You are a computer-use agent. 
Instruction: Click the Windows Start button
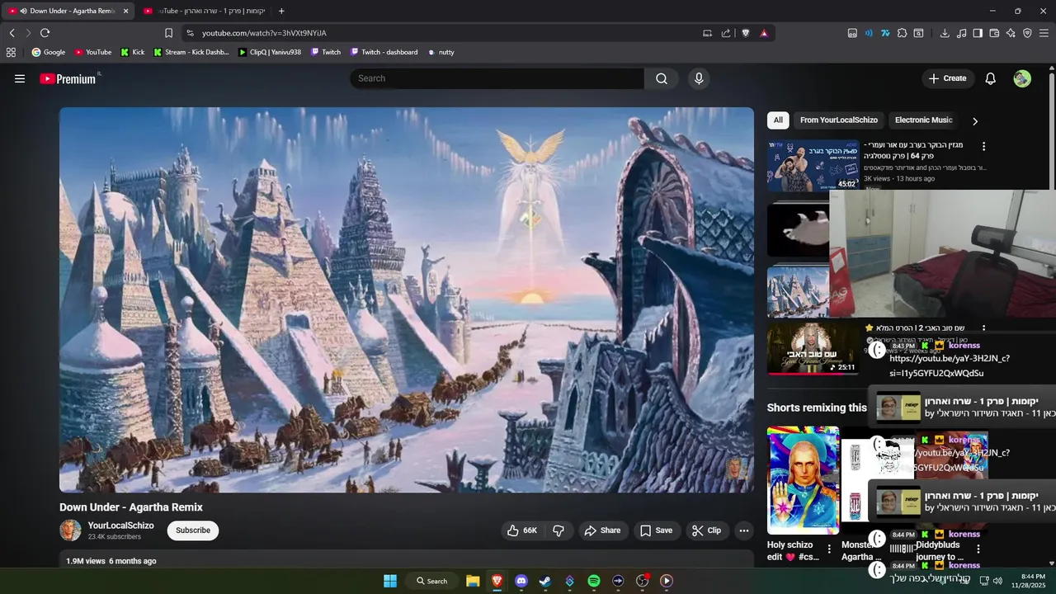point(390,581)
